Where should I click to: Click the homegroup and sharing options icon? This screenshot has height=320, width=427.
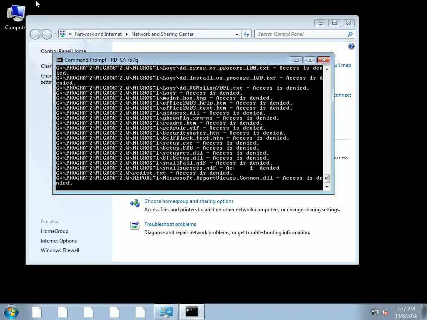[135, 203]
